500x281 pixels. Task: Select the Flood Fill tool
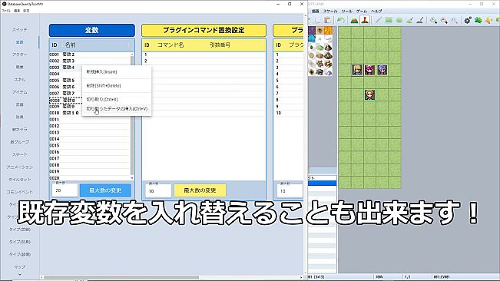(410, 20)
